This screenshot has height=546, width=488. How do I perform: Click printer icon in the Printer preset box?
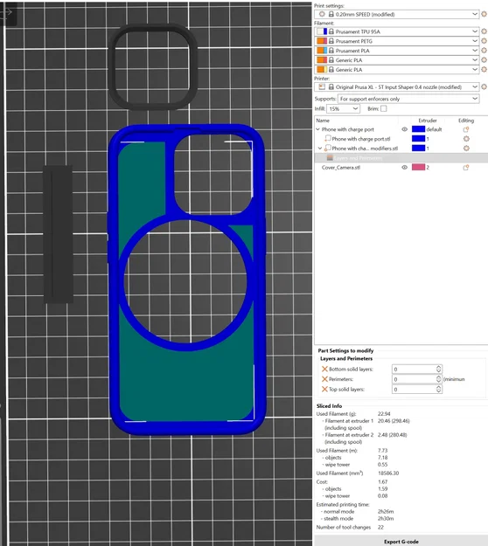tap(322, 86)
